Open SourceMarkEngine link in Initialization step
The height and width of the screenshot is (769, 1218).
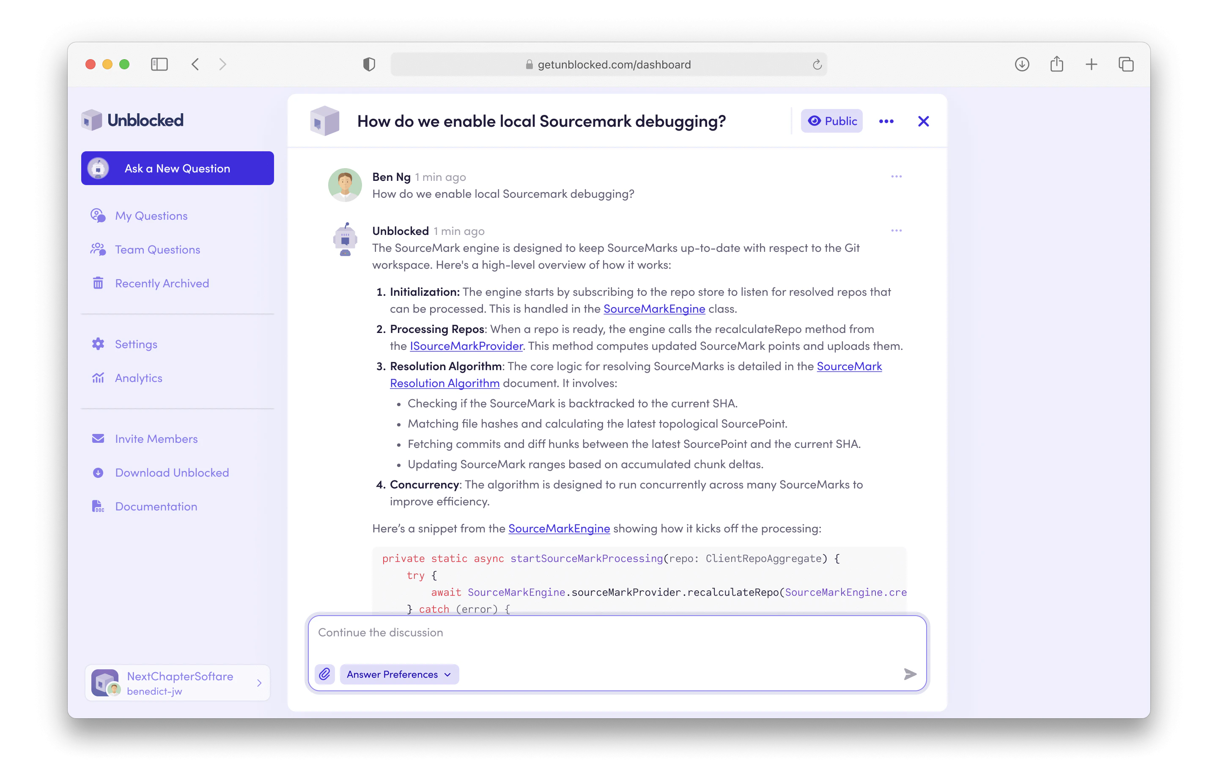(654, 309)
